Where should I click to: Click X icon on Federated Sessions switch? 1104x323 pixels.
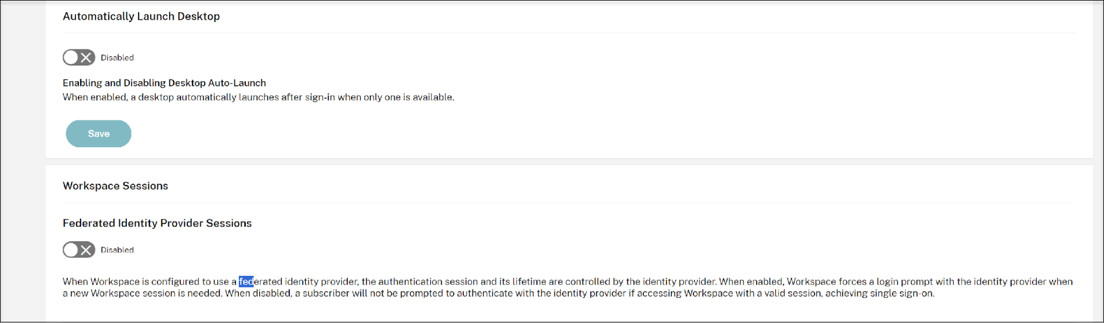point(86,250)
